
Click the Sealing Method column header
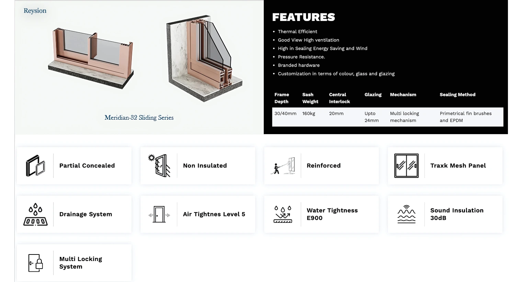click(x=457, y=95)
